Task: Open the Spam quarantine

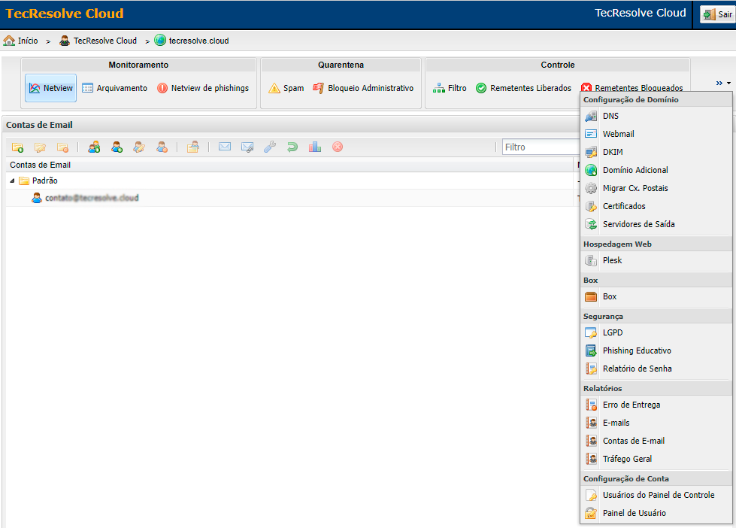Action: (x=286, y=88)
